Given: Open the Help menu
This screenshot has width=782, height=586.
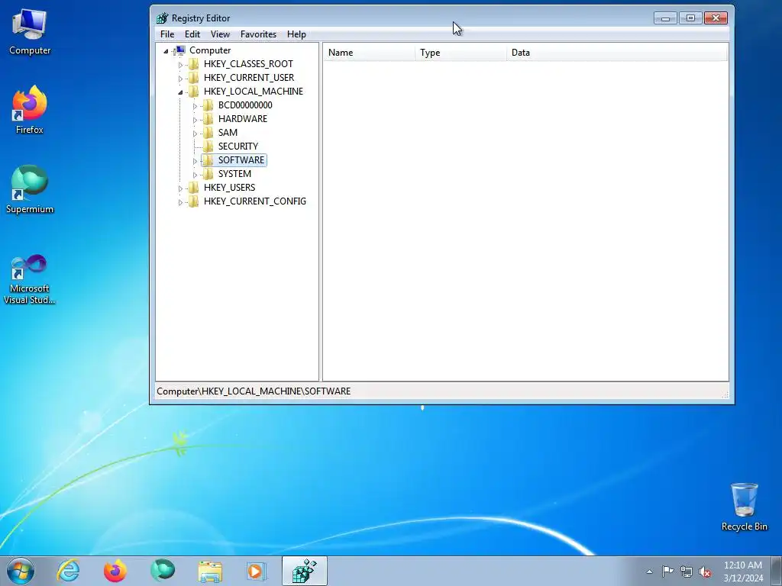Looking at the screenshot, I should click(x=296, y=34).
